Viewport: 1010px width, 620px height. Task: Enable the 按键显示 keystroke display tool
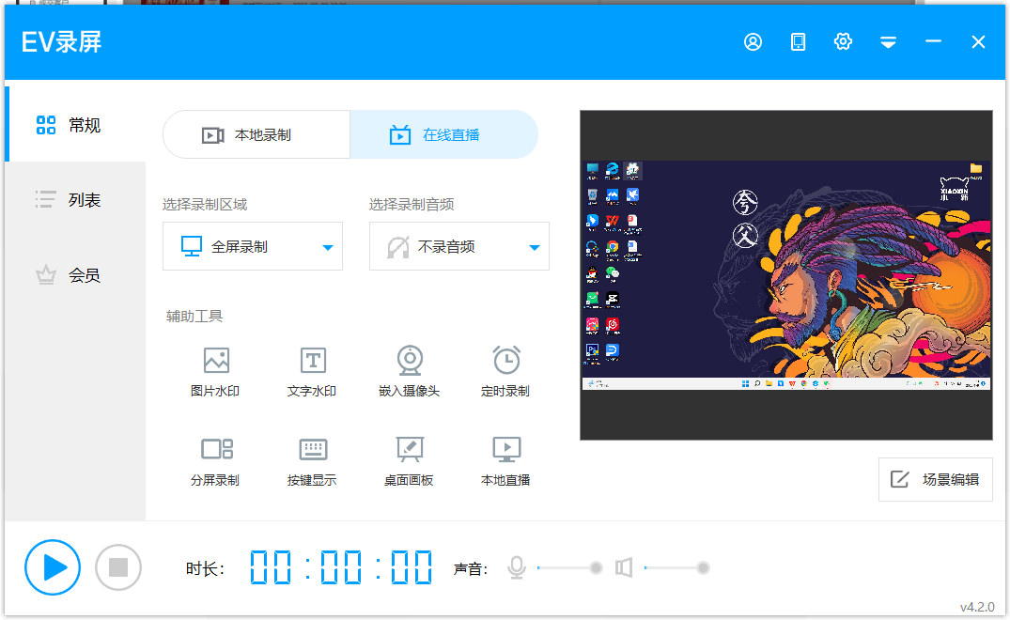pyautogui.click(x=312, y=461)
